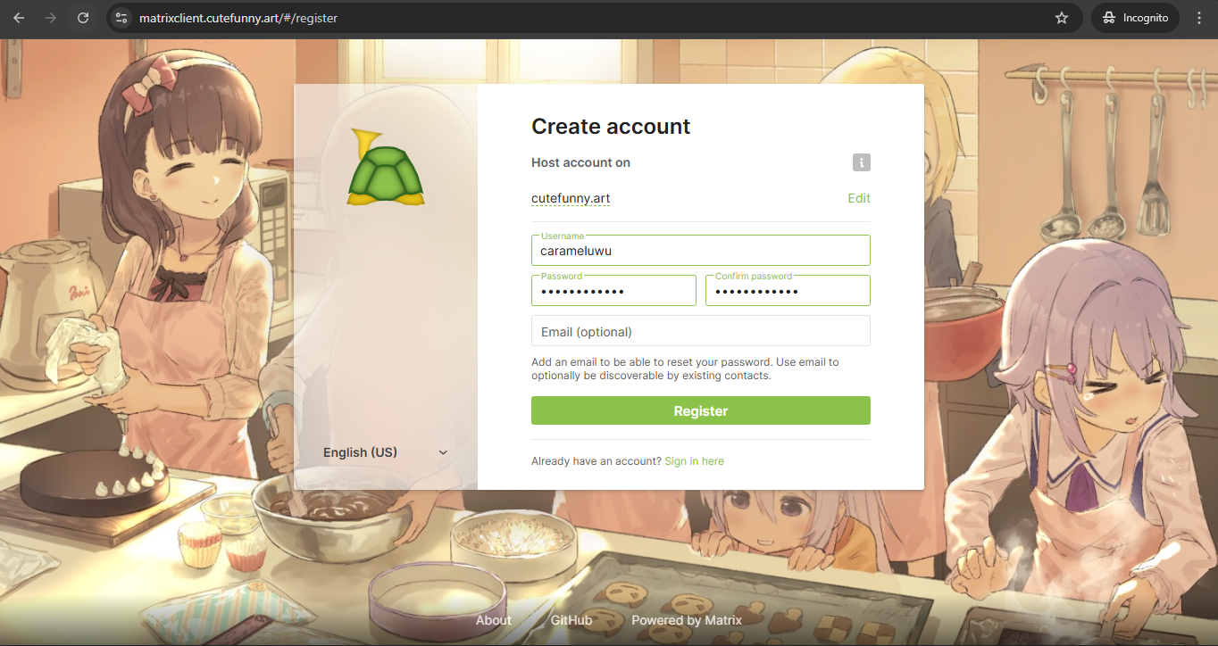Click the Create account heading

tap(611, 127)
